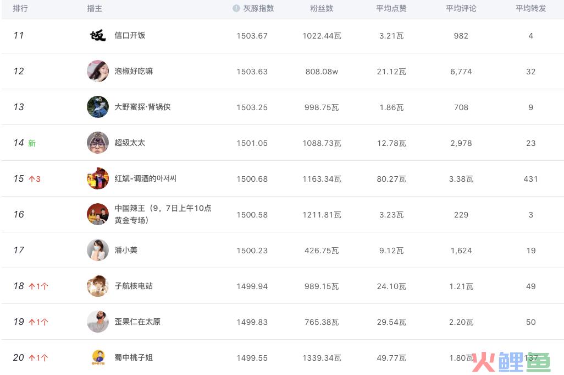
Task: Sort by 平均点赞 column header
Action: (391, 8)
